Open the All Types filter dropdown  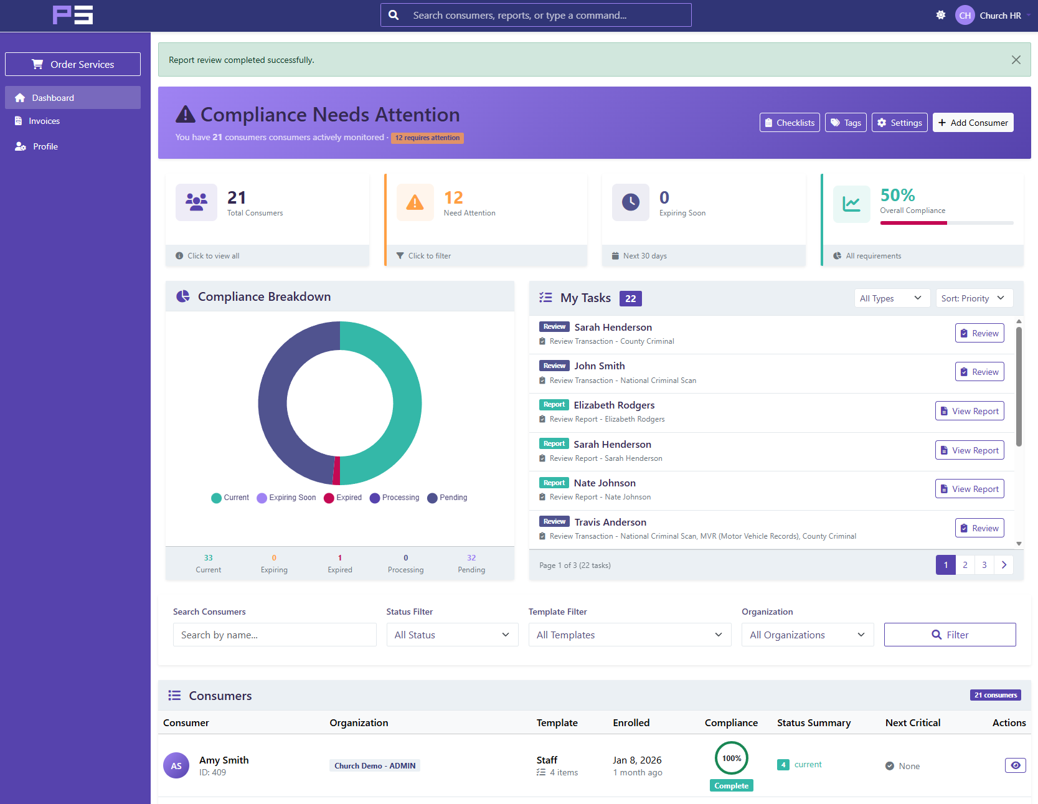click(892, 298)
